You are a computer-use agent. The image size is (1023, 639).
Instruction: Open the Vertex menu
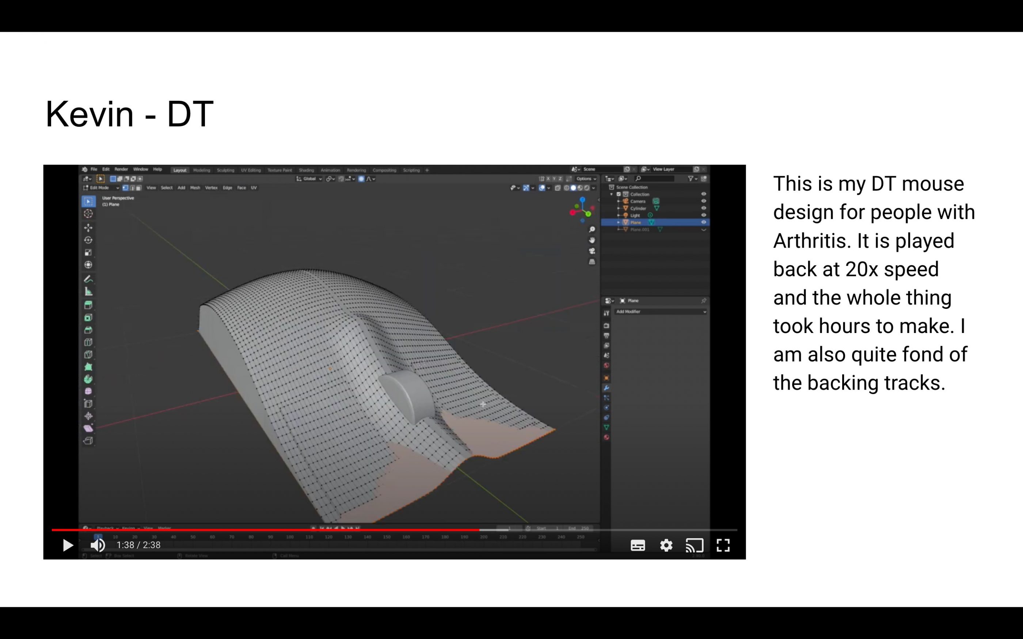211,188
